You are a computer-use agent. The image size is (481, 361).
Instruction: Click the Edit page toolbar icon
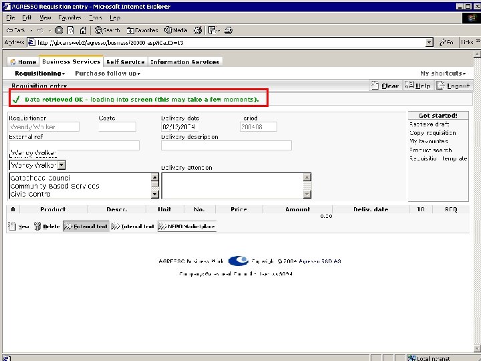tap(212, 30)
